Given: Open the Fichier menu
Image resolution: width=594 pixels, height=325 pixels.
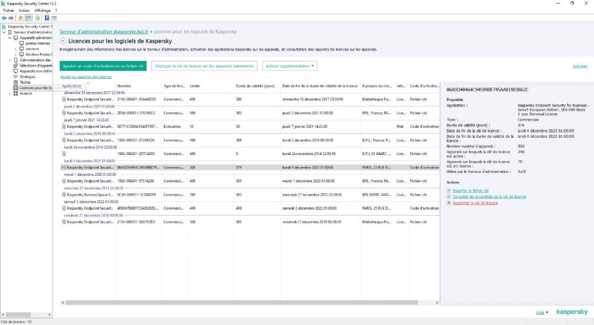Looking at the screenshot, I should (9, 11).
